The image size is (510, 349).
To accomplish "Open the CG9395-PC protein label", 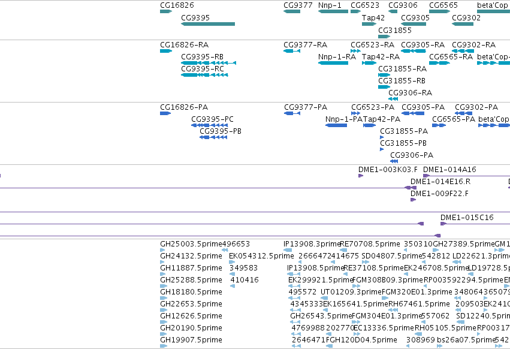I will pyautogui.click(x=212, y=119).
